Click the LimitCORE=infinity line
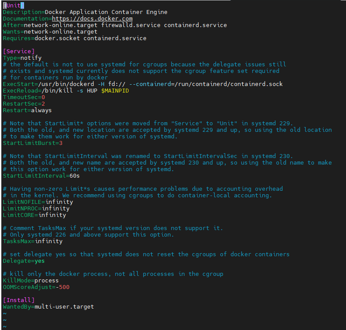Viewport: 346px width, 330px height. click(35, 215)
